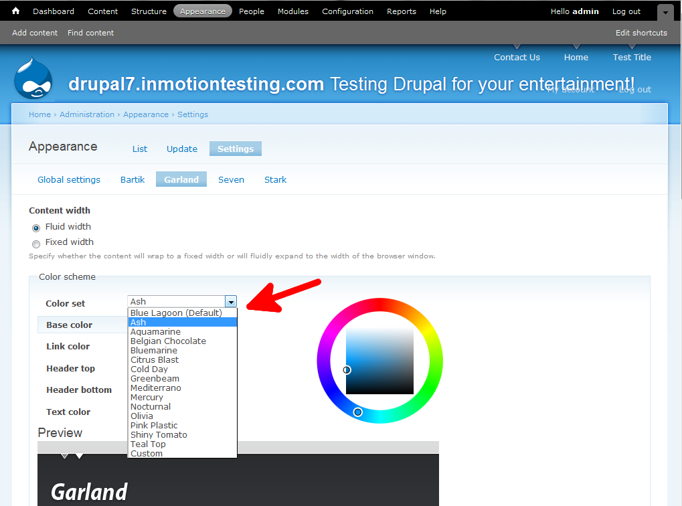
Task: Choose Mercury color set
Action: (x=182, y=397)
